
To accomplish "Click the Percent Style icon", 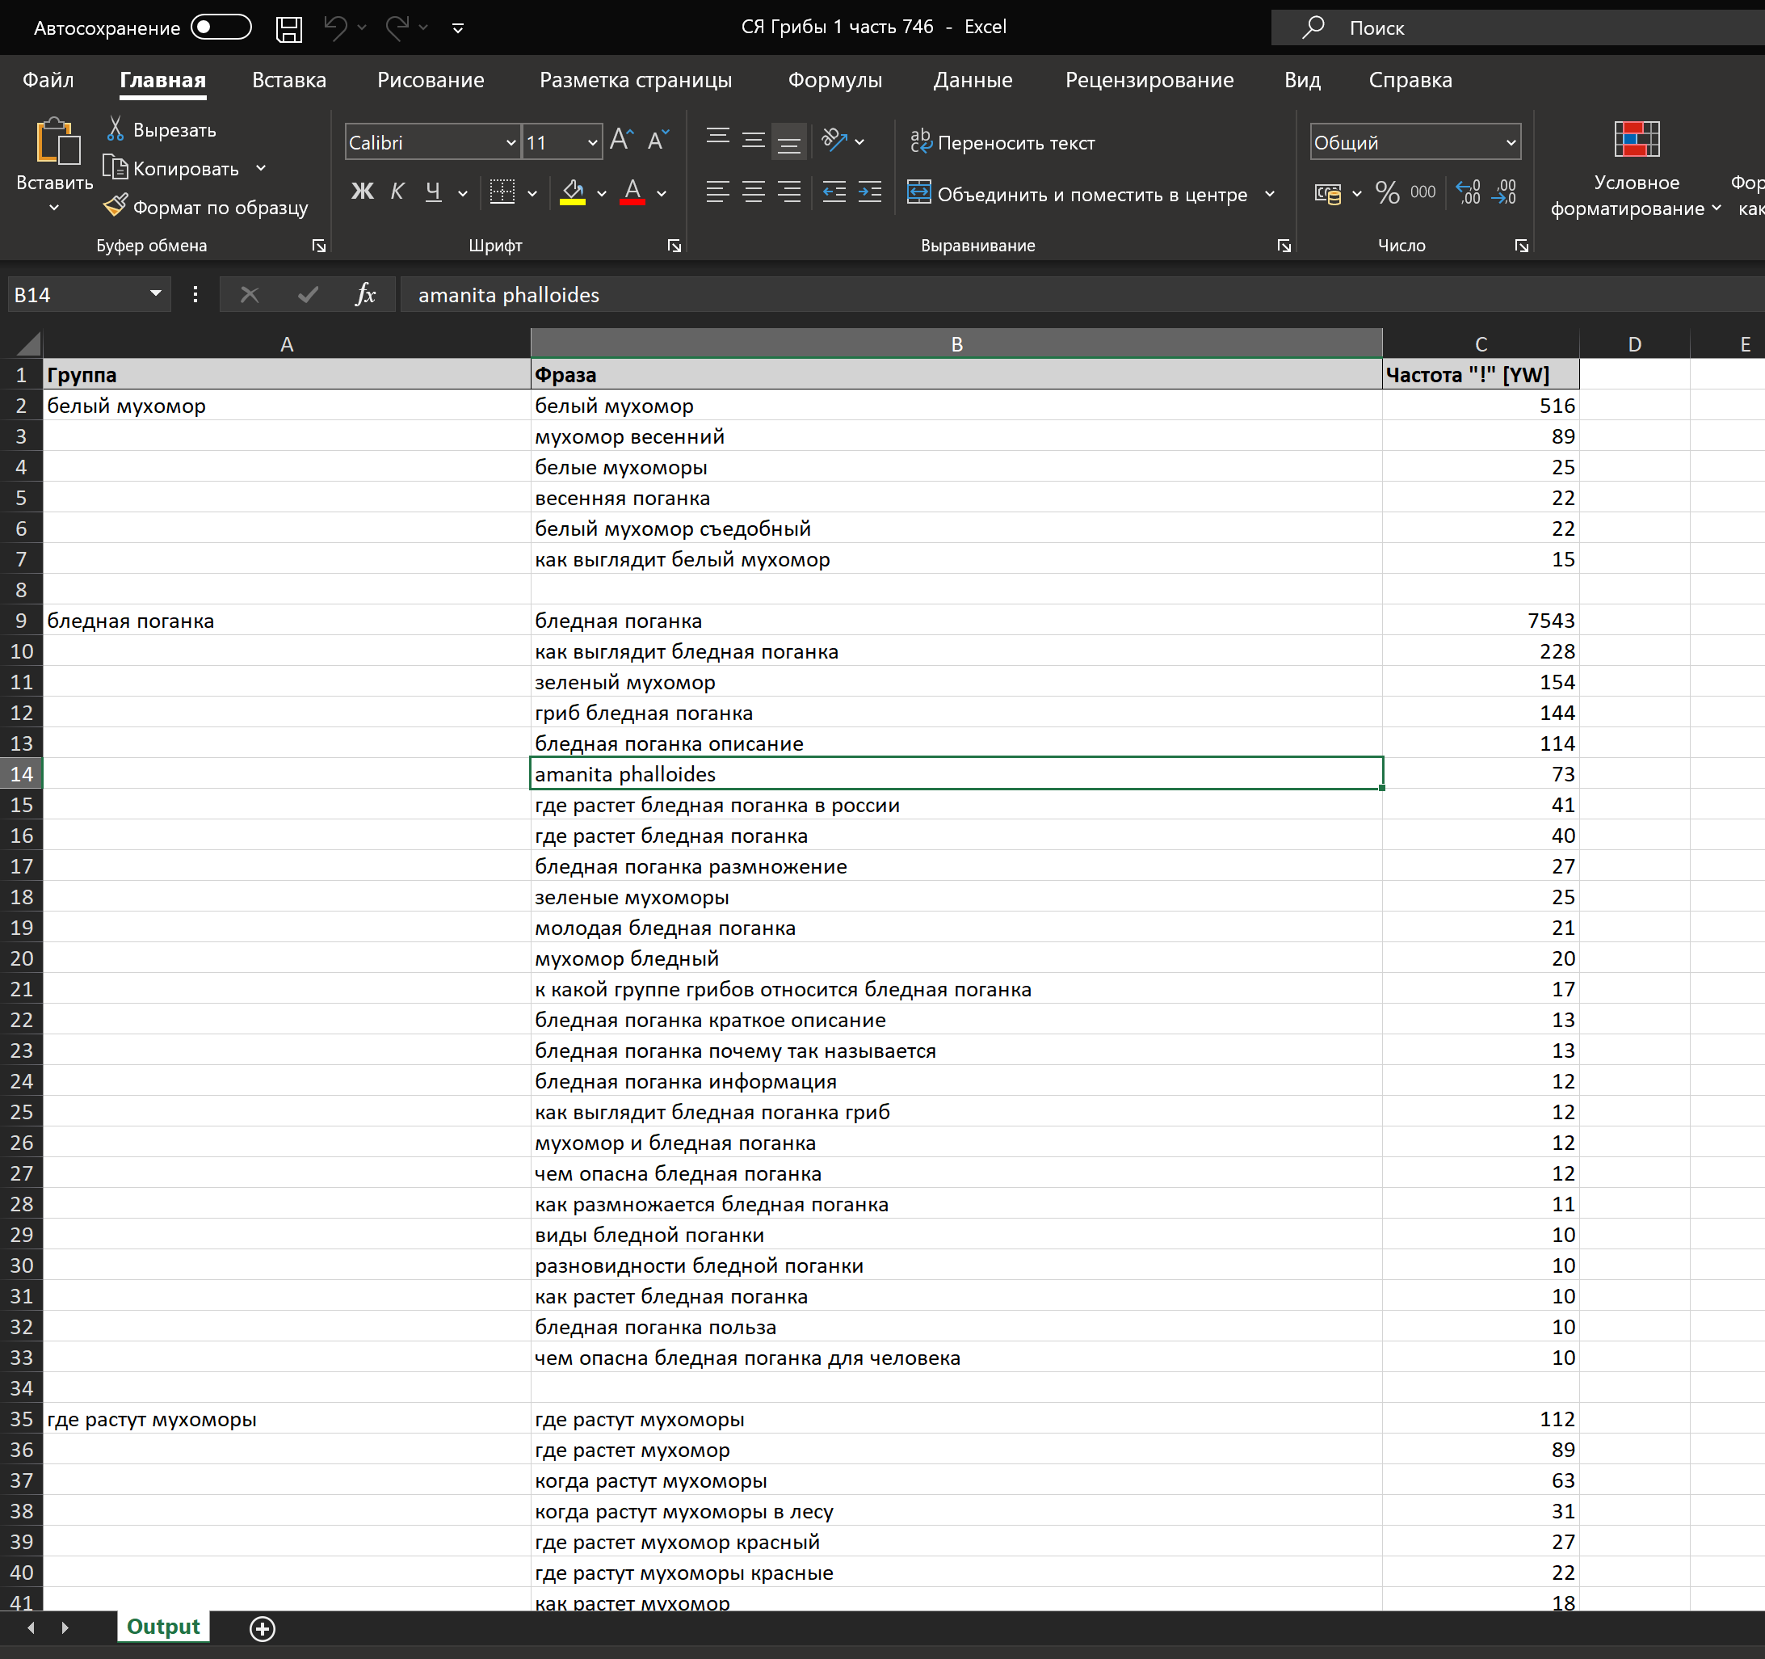I will [x=1387, y=192].
